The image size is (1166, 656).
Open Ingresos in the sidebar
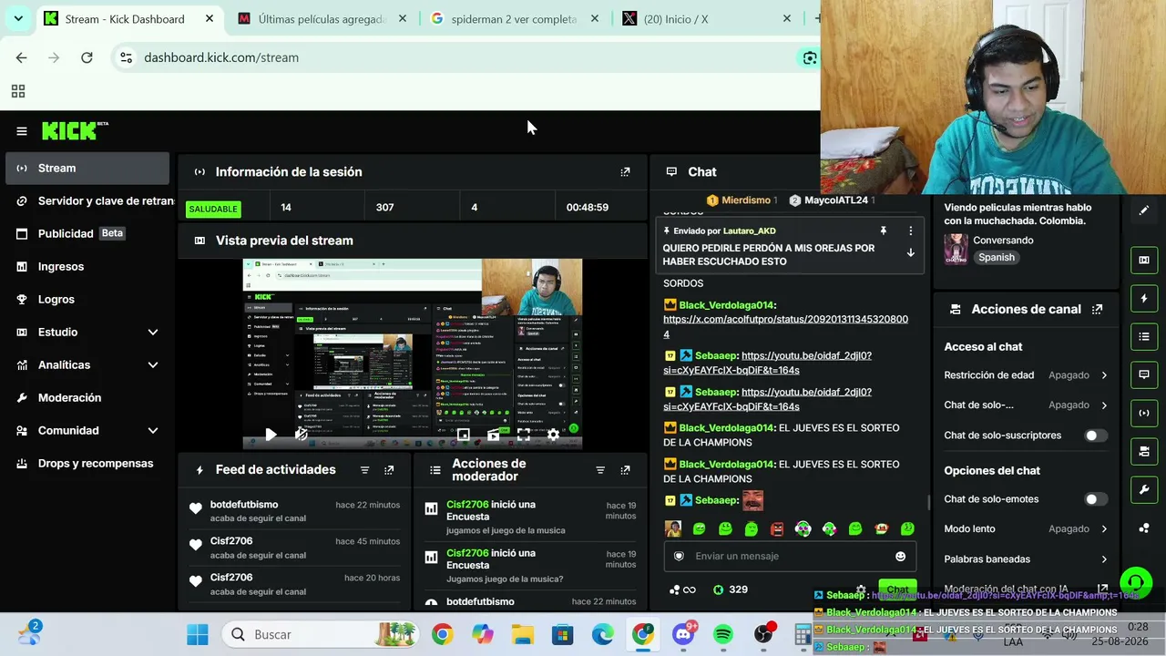pyautogui.click(x=87, y=267)
